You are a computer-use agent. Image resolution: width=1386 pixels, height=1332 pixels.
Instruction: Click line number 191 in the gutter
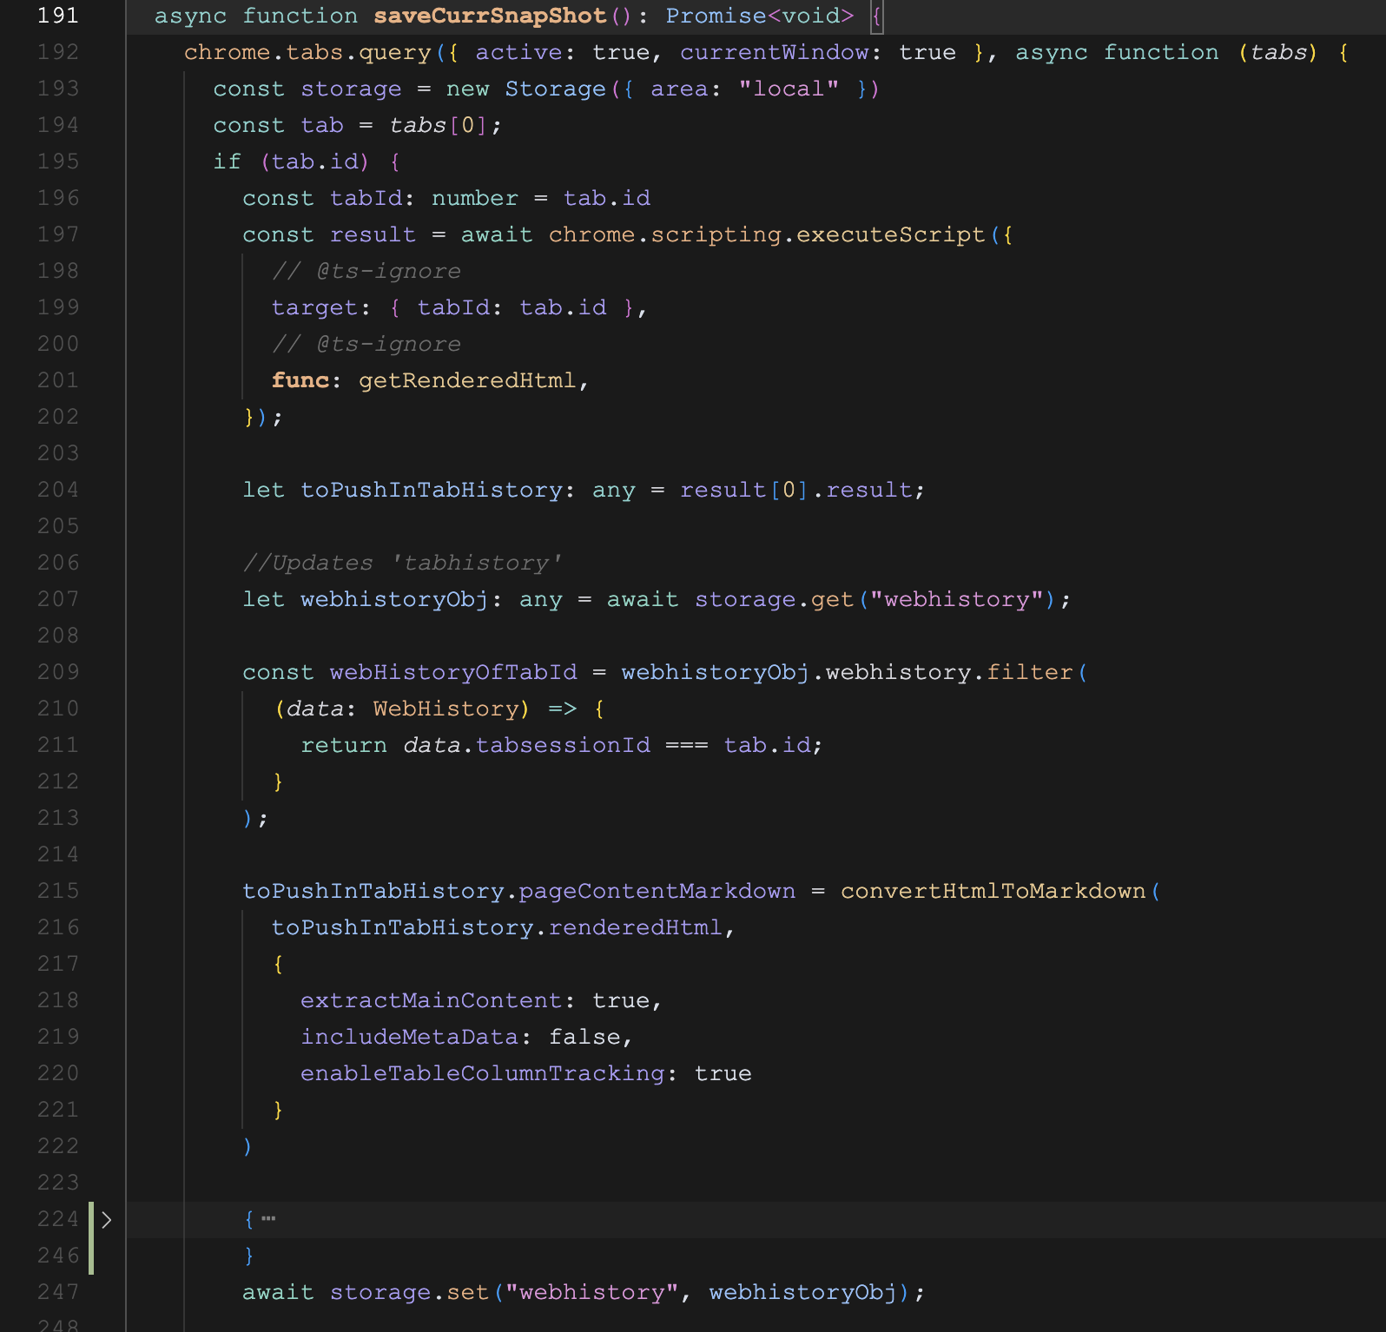[x=58, y=16]
